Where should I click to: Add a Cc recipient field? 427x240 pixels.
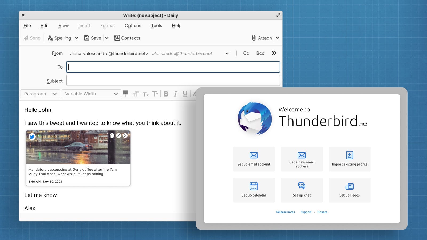(x=246, y=53)
